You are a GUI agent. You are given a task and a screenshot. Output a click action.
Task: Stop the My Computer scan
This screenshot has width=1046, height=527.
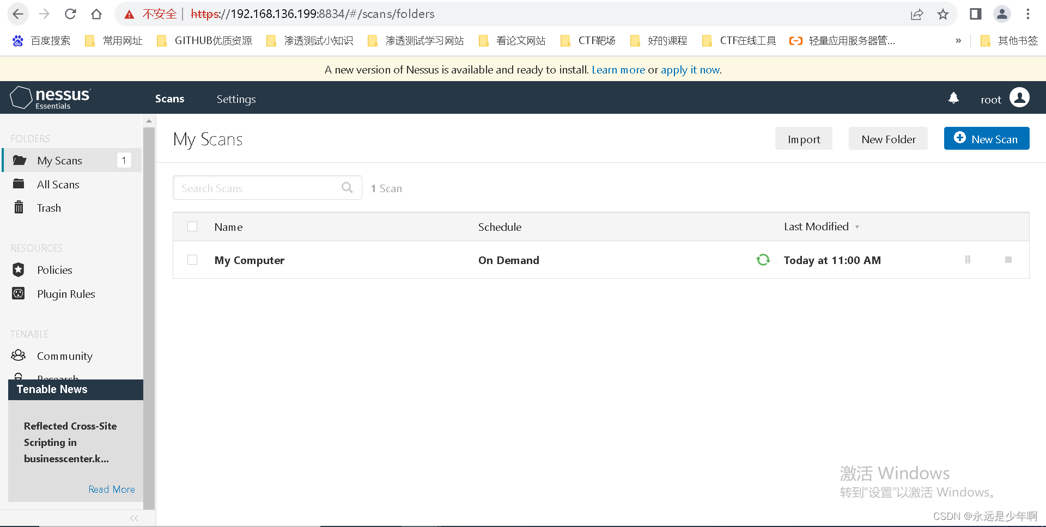pos(1008,260)
